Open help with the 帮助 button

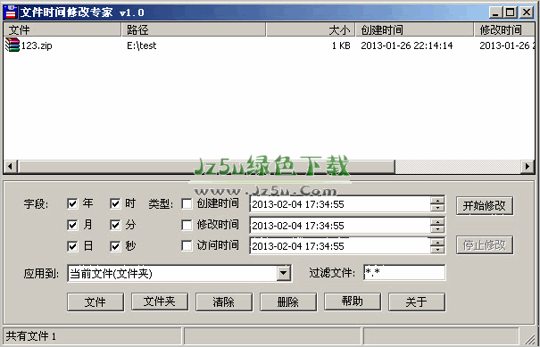(353, 302)
